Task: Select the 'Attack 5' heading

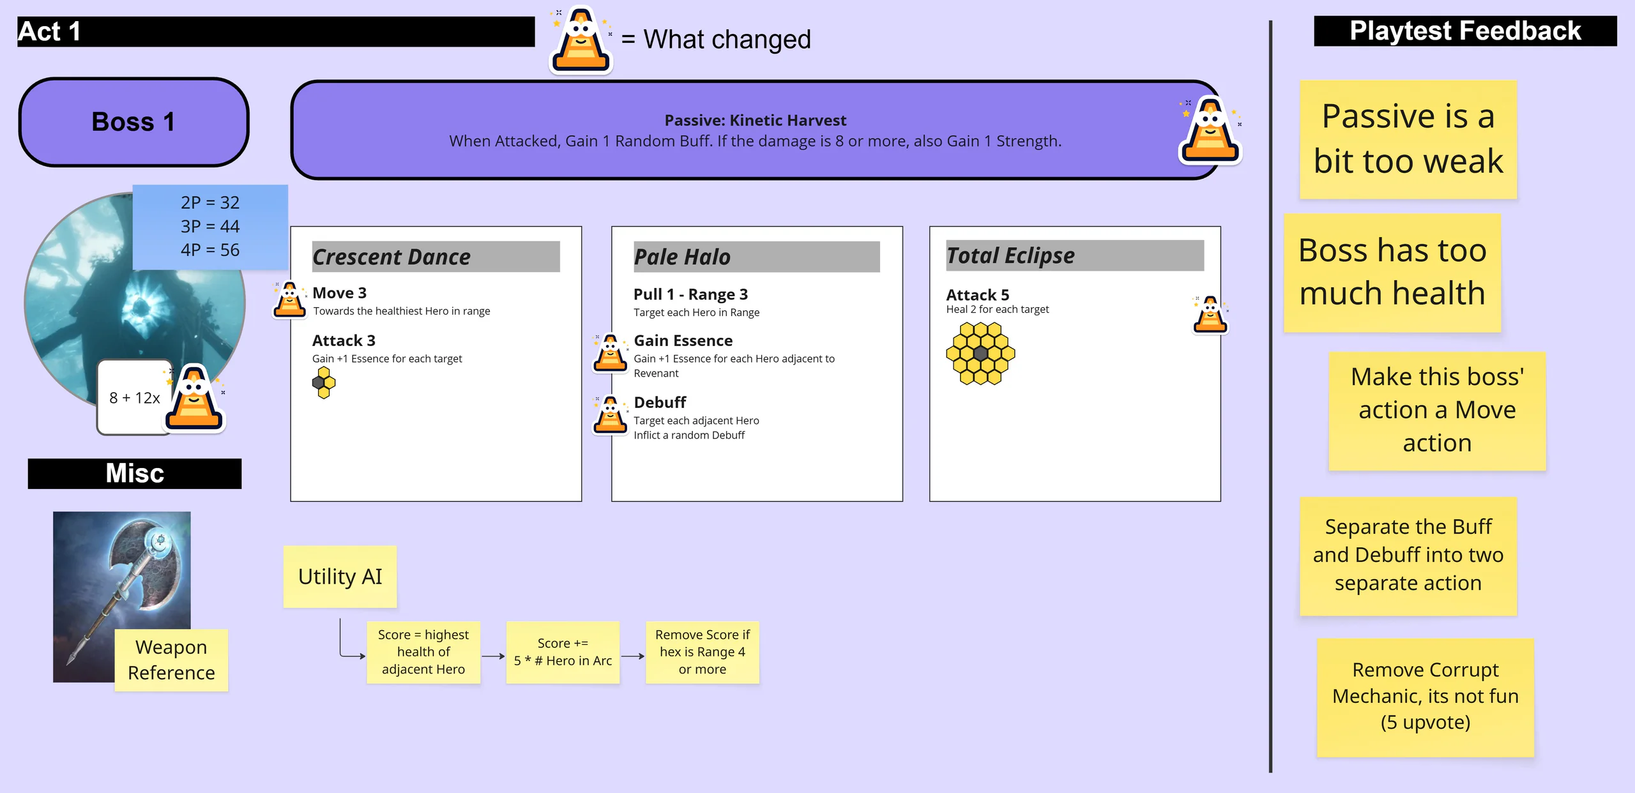Action: click(x=977, y=295)
